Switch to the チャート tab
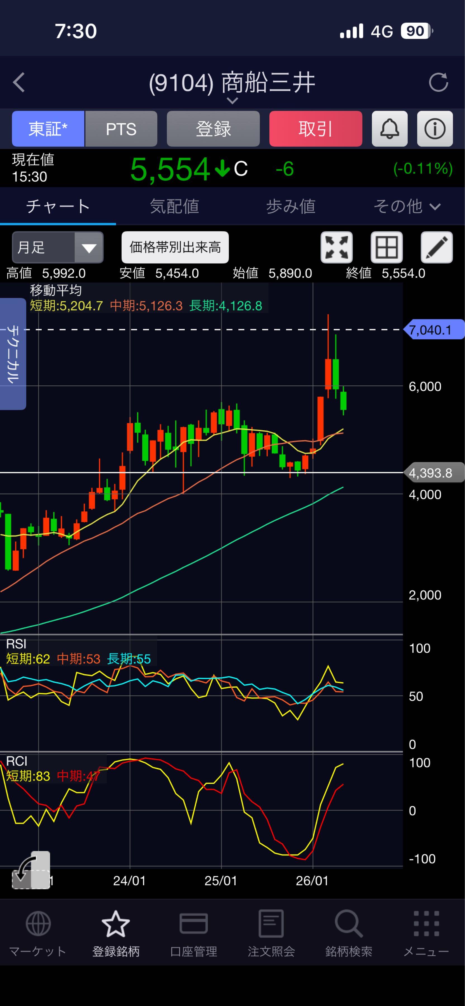The height and width of the screenshot is (1006, 465). tap(58, 206)
